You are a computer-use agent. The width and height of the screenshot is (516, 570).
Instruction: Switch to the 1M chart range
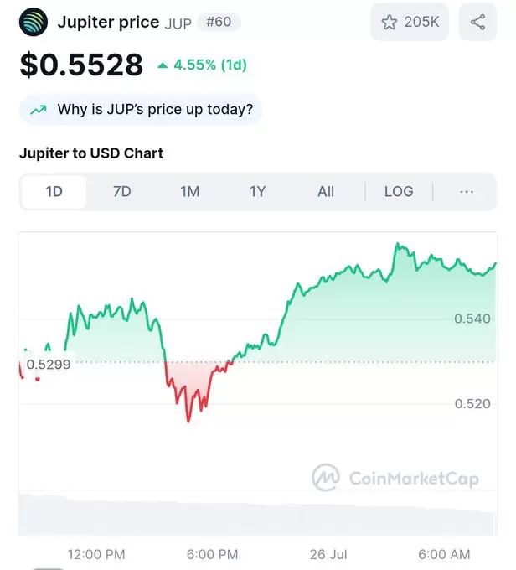click(x=189, y=192)
